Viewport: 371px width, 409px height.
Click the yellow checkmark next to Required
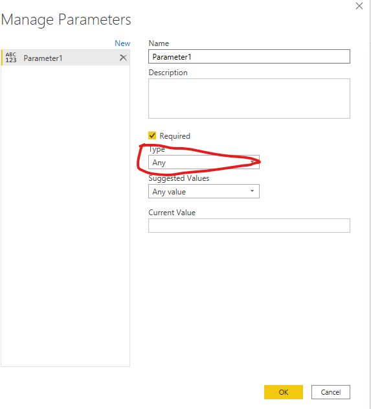click(152, 135)
